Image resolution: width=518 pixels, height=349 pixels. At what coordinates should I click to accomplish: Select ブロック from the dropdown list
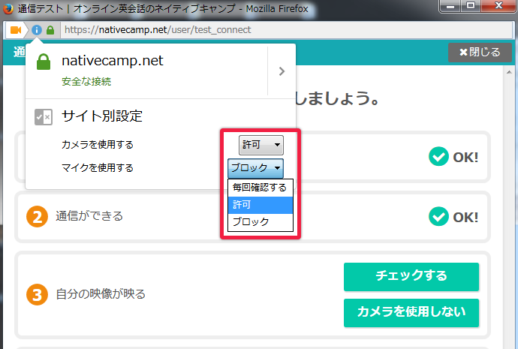pyautogui.click(x=259, y=222)
